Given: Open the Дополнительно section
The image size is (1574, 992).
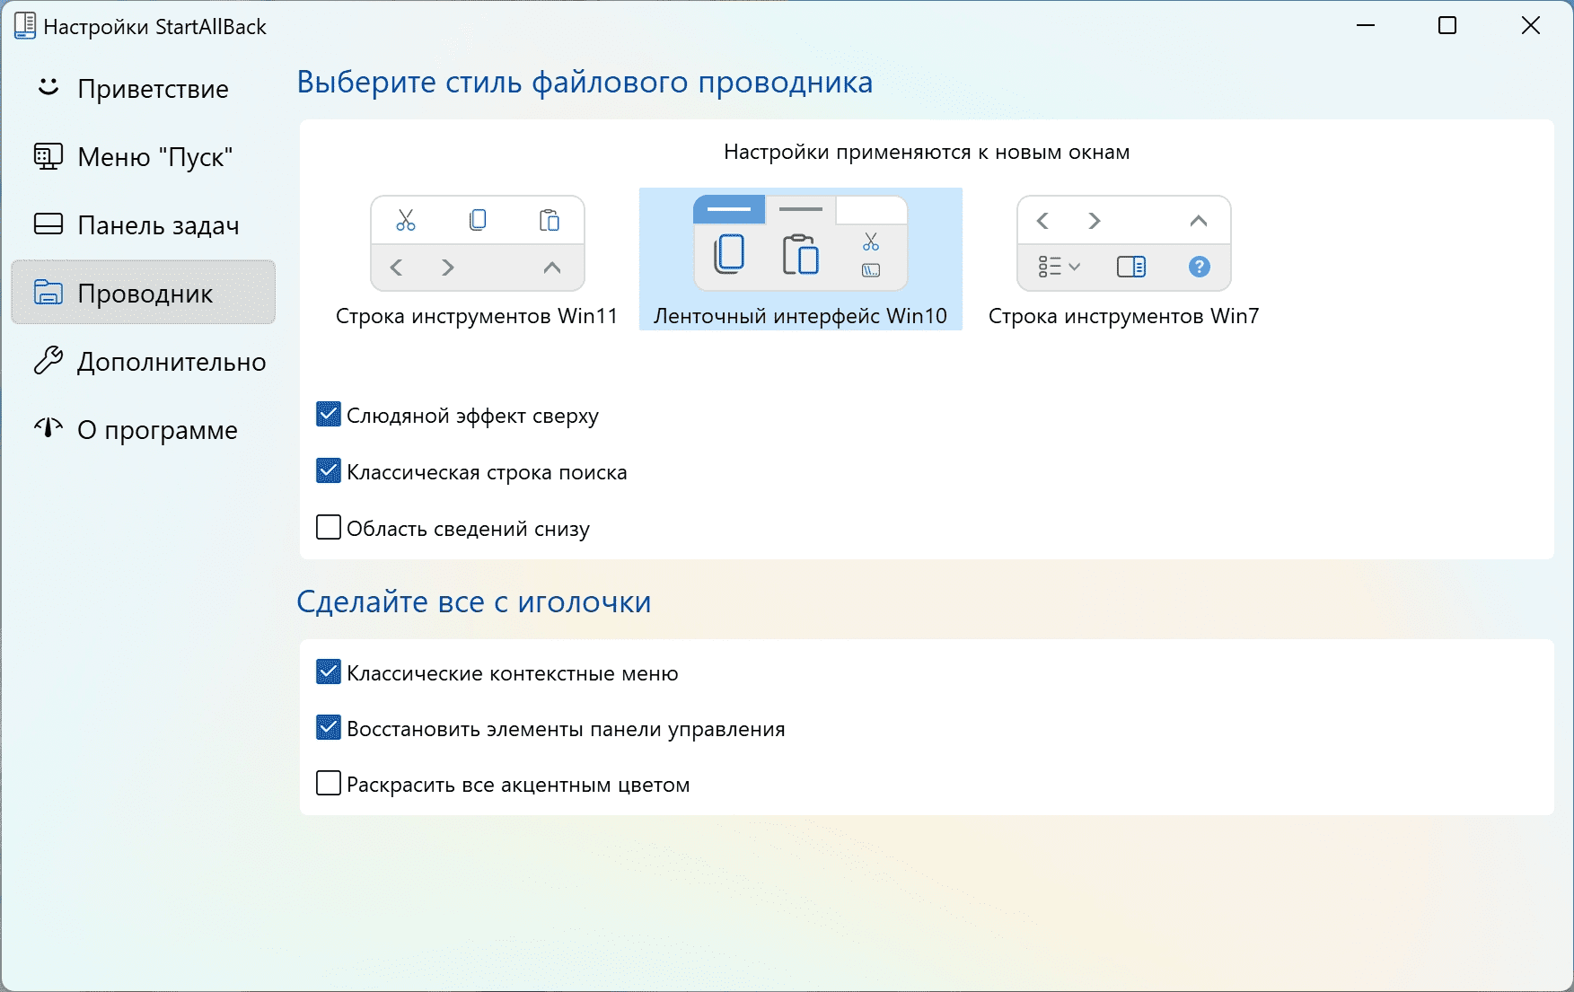Looking at the screenshot, I should [143, 361].
